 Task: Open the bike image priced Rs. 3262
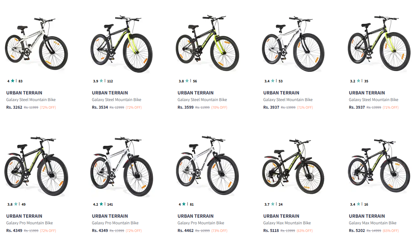pyautogui.click(x=36, y=43)
